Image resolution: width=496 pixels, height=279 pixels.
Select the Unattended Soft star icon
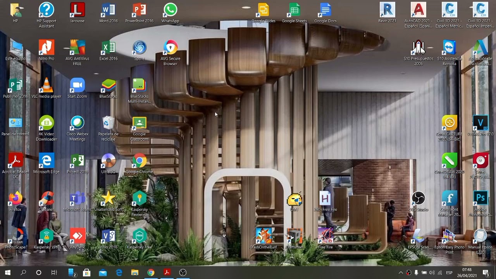[x=108, y=201]
